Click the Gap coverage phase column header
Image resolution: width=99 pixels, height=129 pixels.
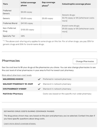(48, 4)
